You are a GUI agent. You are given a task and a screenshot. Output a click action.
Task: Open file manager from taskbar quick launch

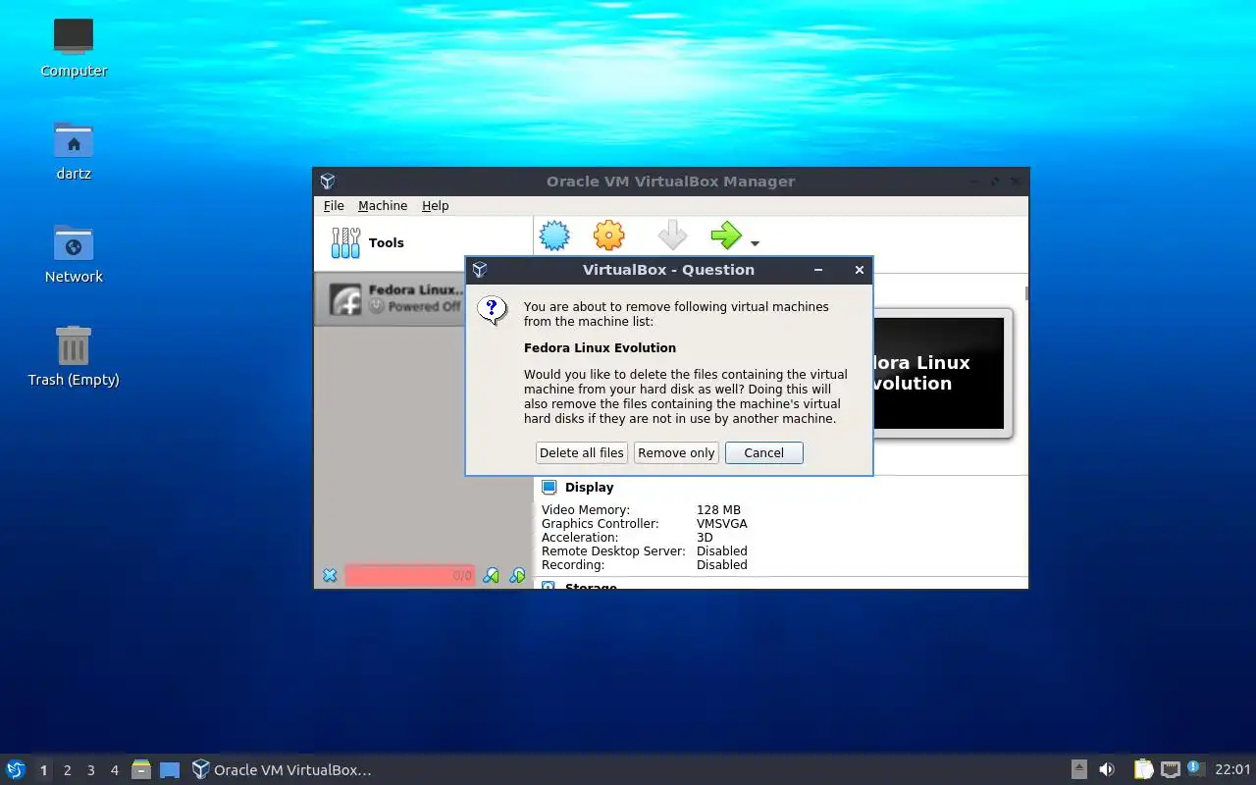tap(141, 769)
